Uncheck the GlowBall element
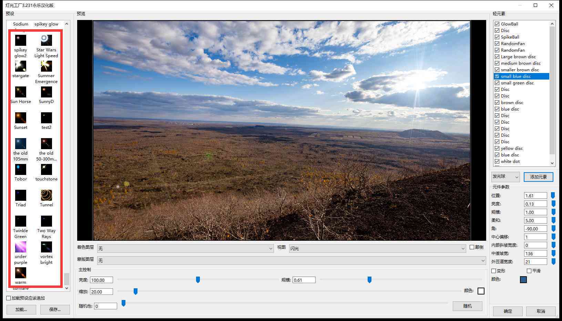The width and height of the screenshot is (562, 321). coord(497,24)
